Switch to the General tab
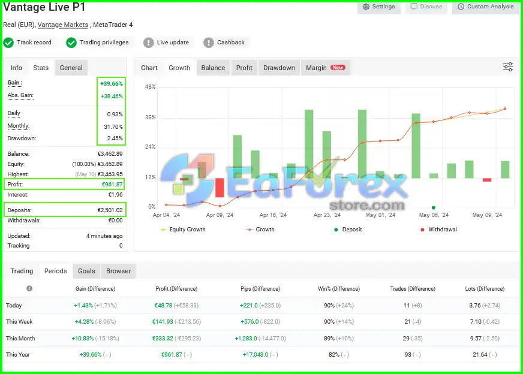Viewport: 523px width, 374px height. (71, 68)
